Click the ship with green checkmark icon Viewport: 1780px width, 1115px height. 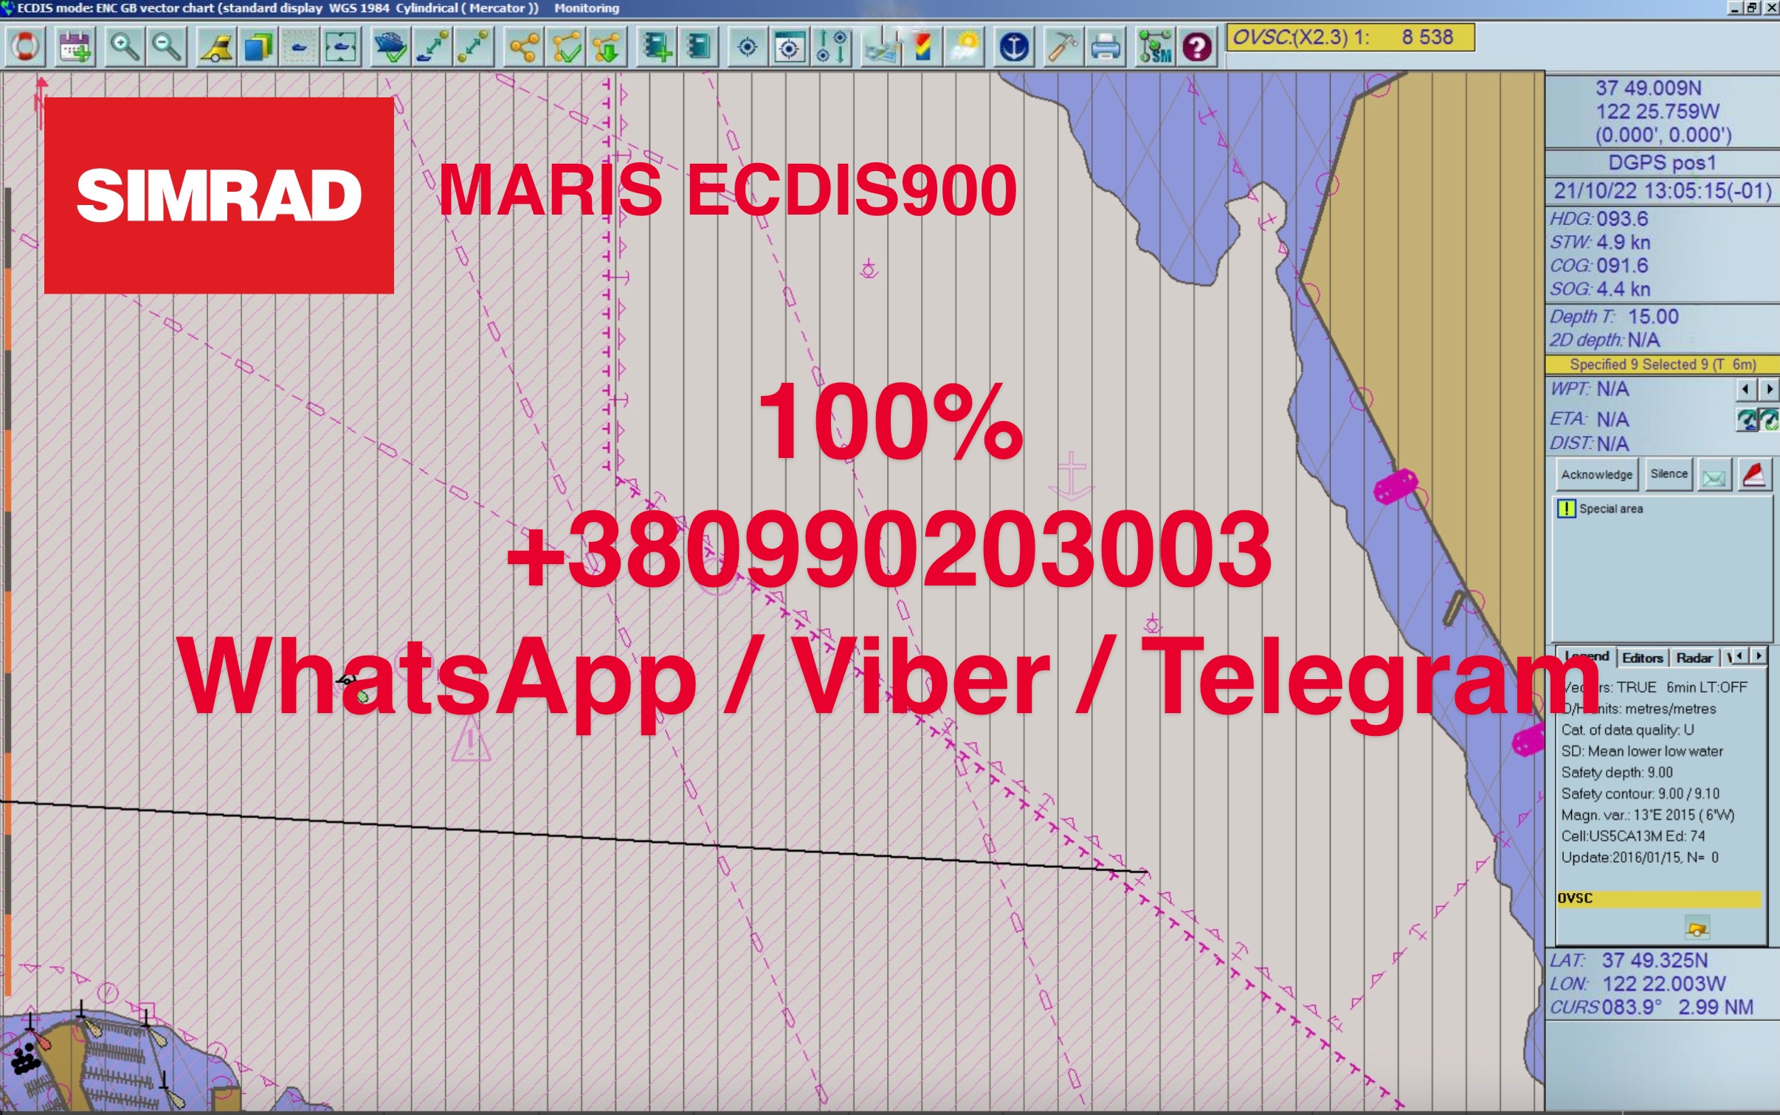390,47
